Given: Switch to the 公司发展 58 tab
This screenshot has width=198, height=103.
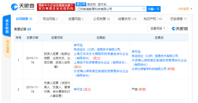Looking at the screenshot, I should [101, 19].
